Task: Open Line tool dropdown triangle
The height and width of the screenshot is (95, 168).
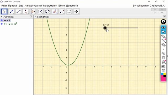Action: tap(21, 13)
